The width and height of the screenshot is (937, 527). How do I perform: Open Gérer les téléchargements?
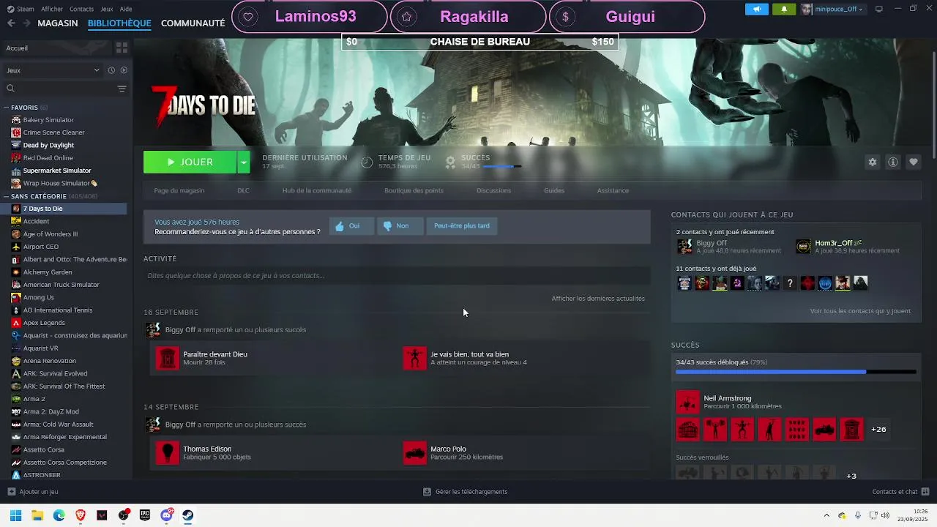click(466, 492)
